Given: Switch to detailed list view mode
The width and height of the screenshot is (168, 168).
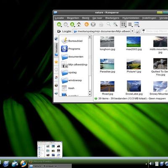Looking at the screenshot, I should (130, 24).
